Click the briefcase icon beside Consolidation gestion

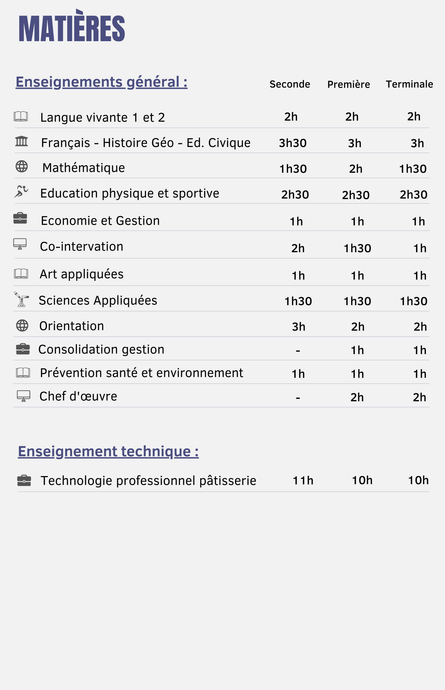pos(23,349)
